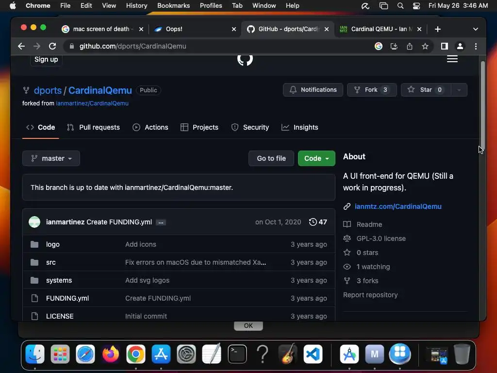Expand Chrome's tab search chevron
The height and width of the screenshot is (373, 497).
[475, 29]
